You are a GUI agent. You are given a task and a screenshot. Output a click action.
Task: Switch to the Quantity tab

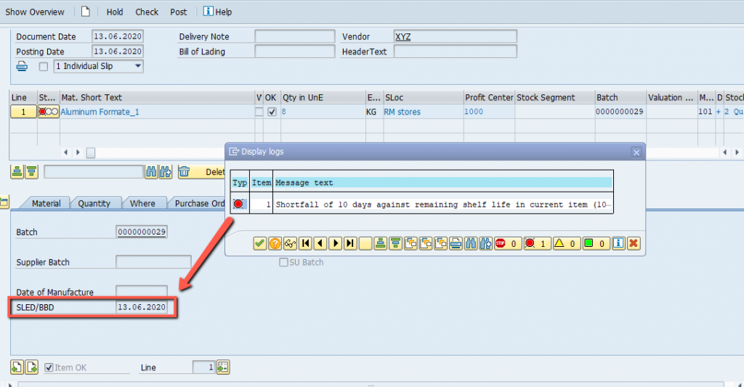click(94, 203)
